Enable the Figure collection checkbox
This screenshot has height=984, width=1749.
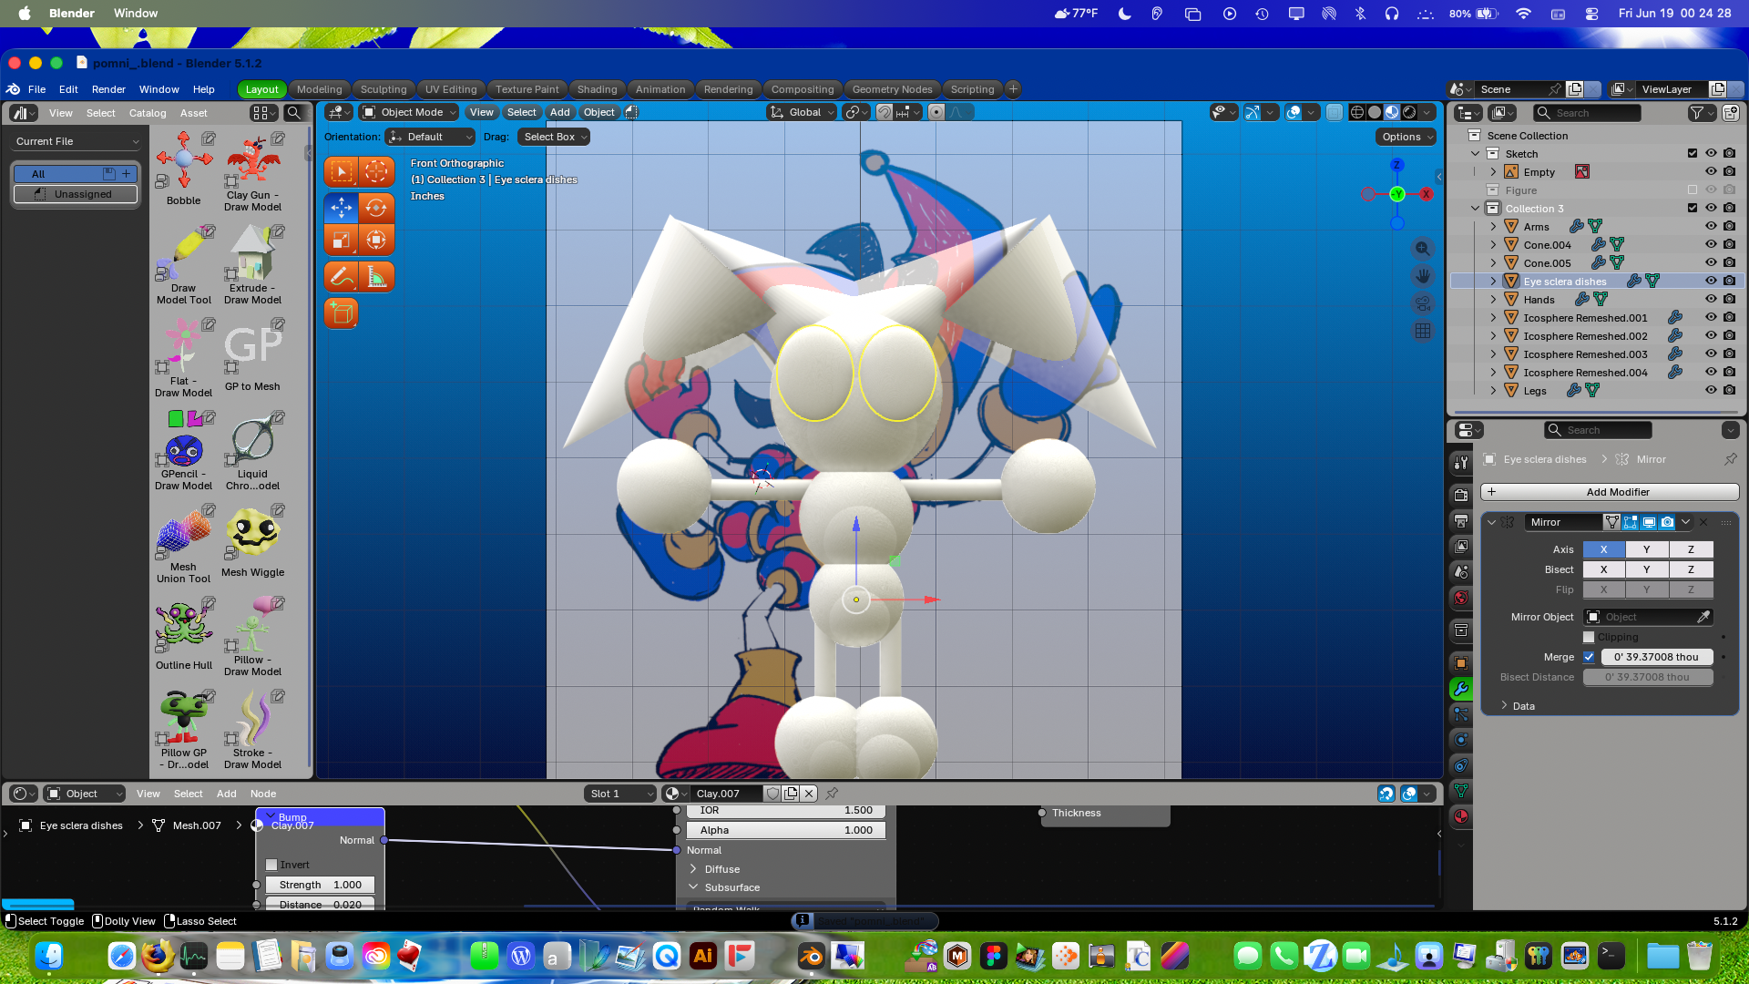(x=1693, y=190)
